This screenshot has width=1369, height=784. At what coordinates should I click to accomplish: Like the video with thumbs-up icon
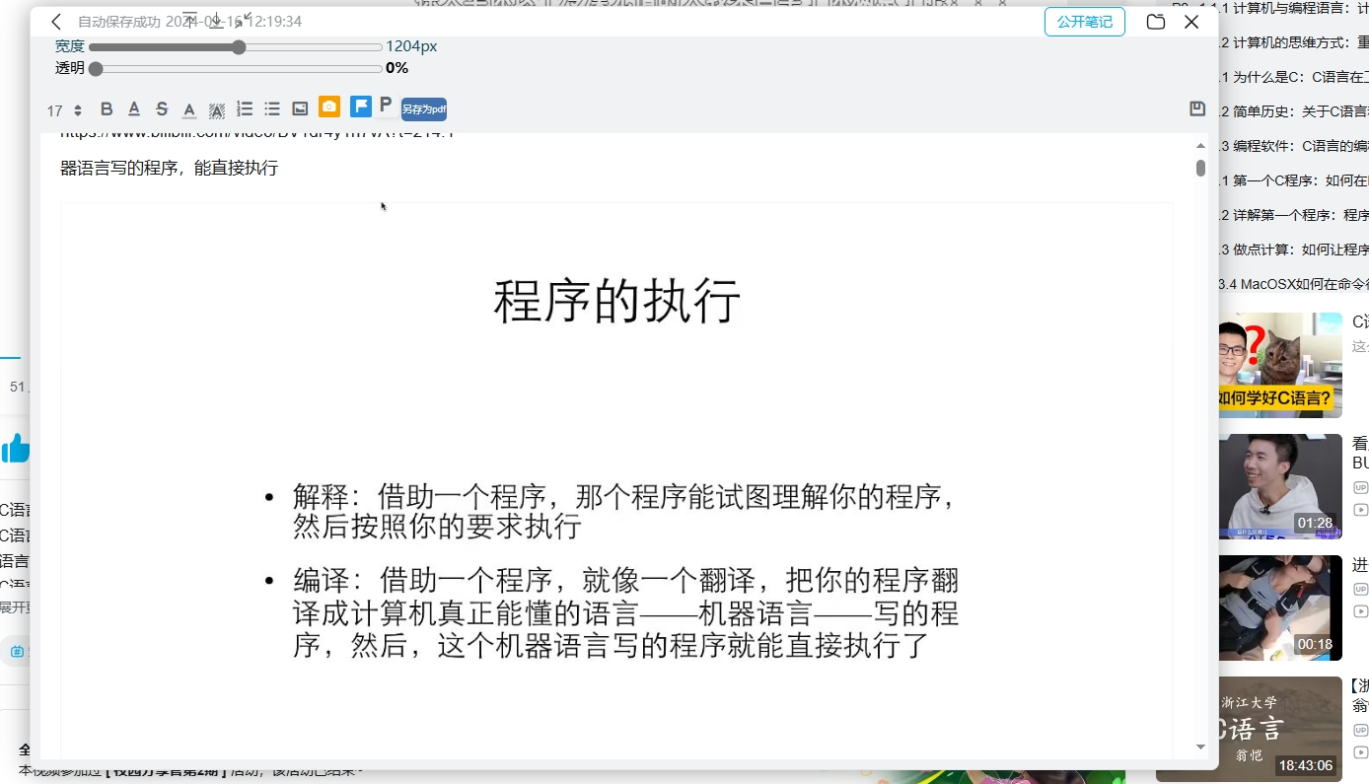pos(16,449)
